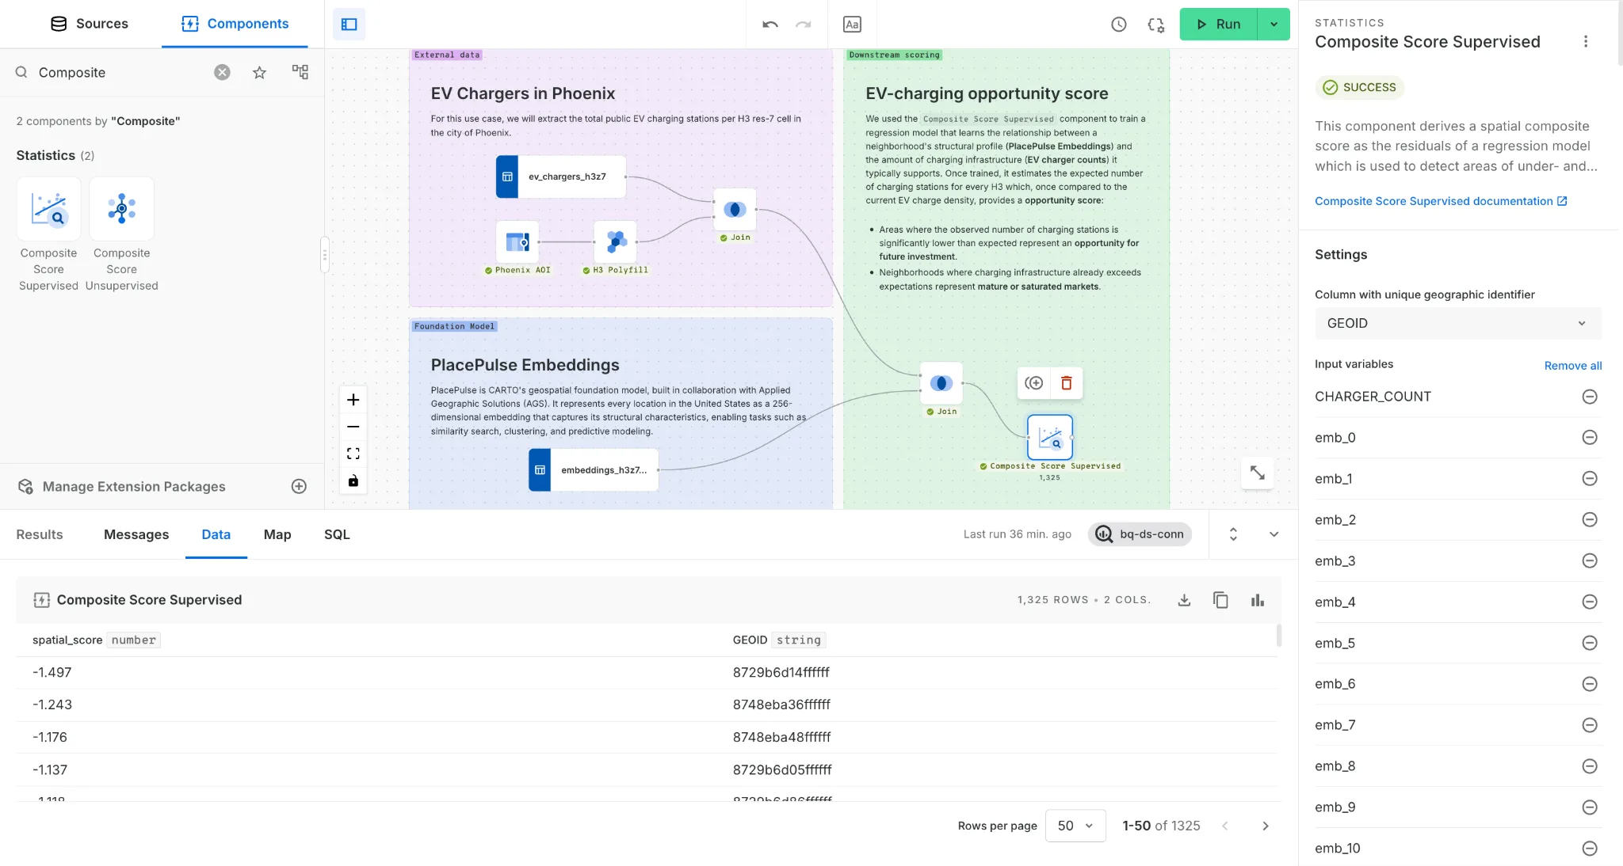Screen dimensions: 1623x866
Task: Switch to the Results tab
Action: coord(40,534)
